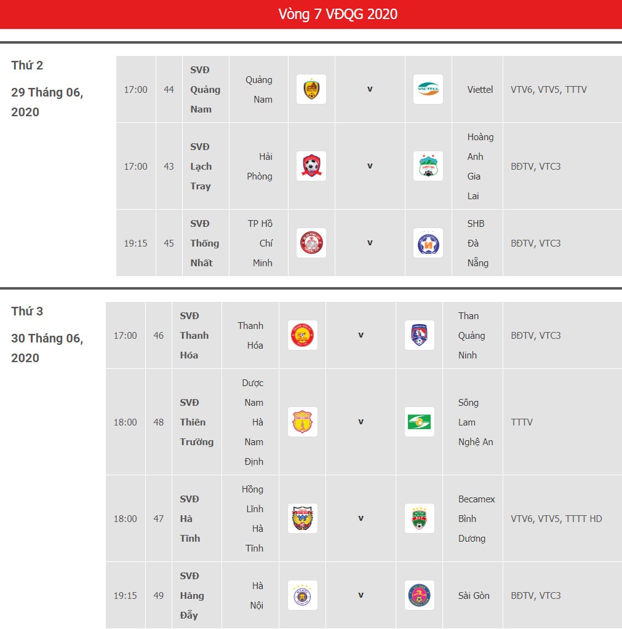Click the SVĐ Hàng Đẫy stadium name

coord(192,595)
